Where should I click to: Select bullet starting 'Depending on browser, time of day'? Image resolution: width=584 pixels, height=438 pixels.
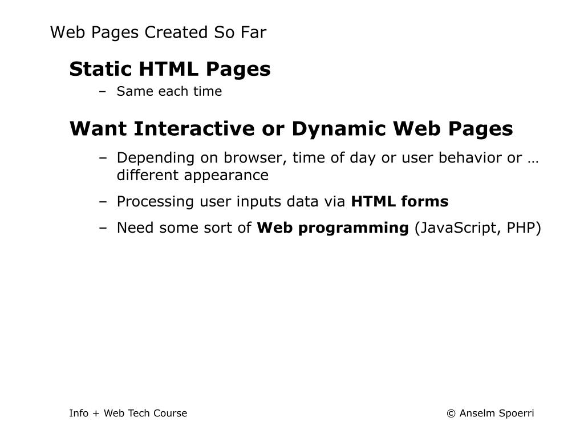[328, 166]
